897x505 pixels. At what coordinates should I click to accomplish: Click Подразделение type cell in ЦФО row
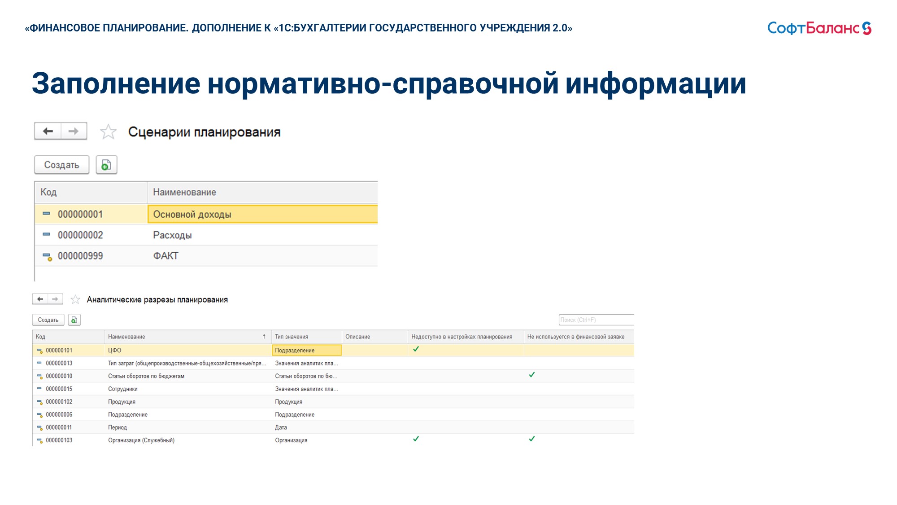tap(306, 350)
